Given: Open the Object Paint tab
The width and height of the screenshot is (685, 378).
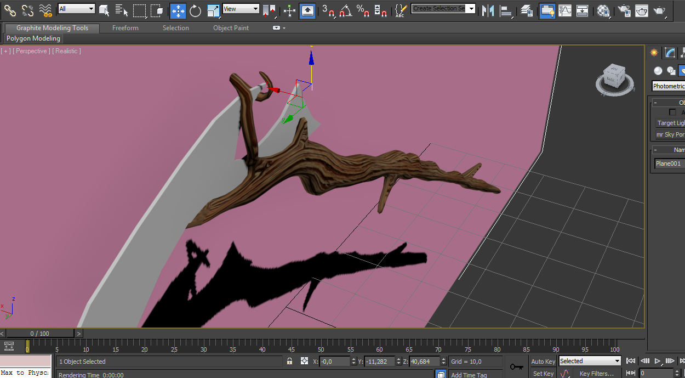Looking at the screenshot, I should click(x=231, y=28).
